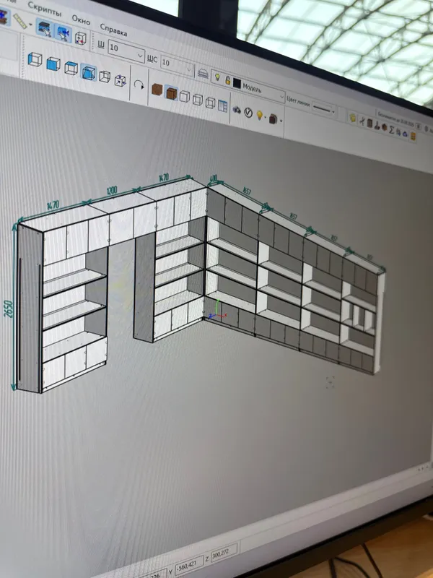
Task: Expand the material cube dropdown arrow
Action: [x=281, y=121]
